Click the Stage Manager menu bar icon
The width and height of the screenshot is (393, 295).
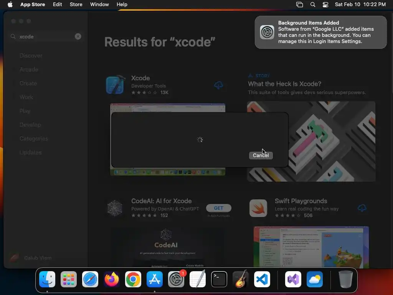pyautogui.click(x=299, y=4)
